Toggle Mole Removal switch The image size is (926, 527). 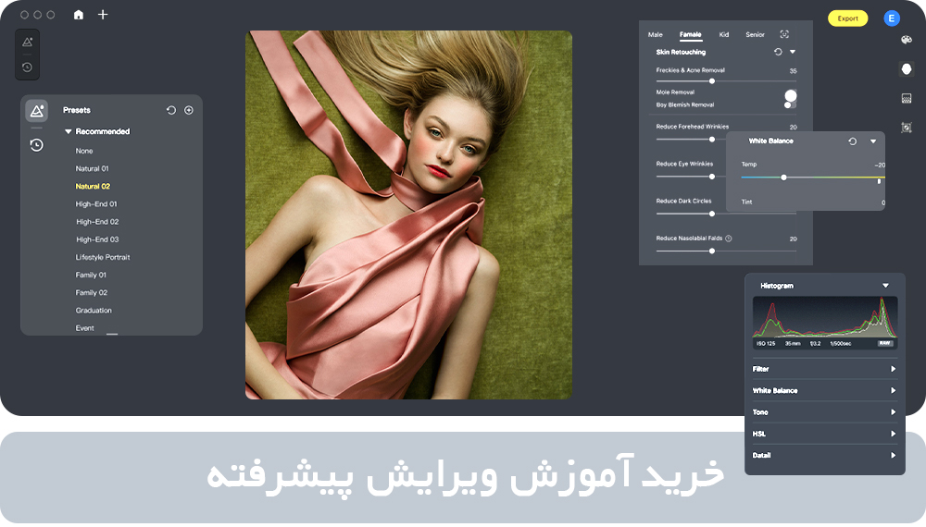point(791,95)
